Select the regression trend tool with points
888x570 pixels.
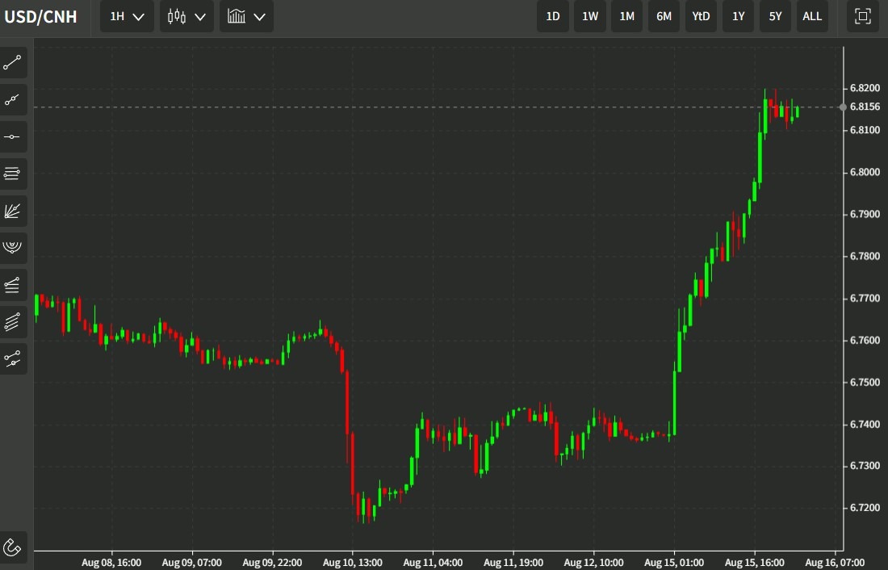12,358
